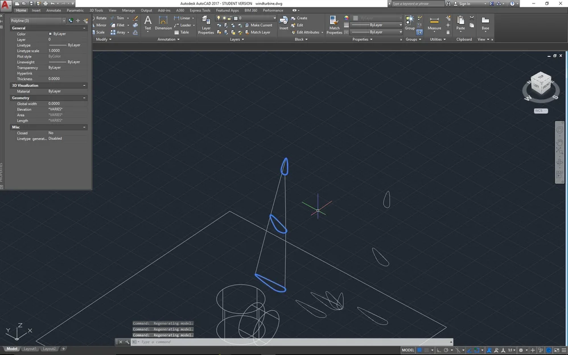
Task: Click the MODEL space button in status bar
Action: [408, 350]
